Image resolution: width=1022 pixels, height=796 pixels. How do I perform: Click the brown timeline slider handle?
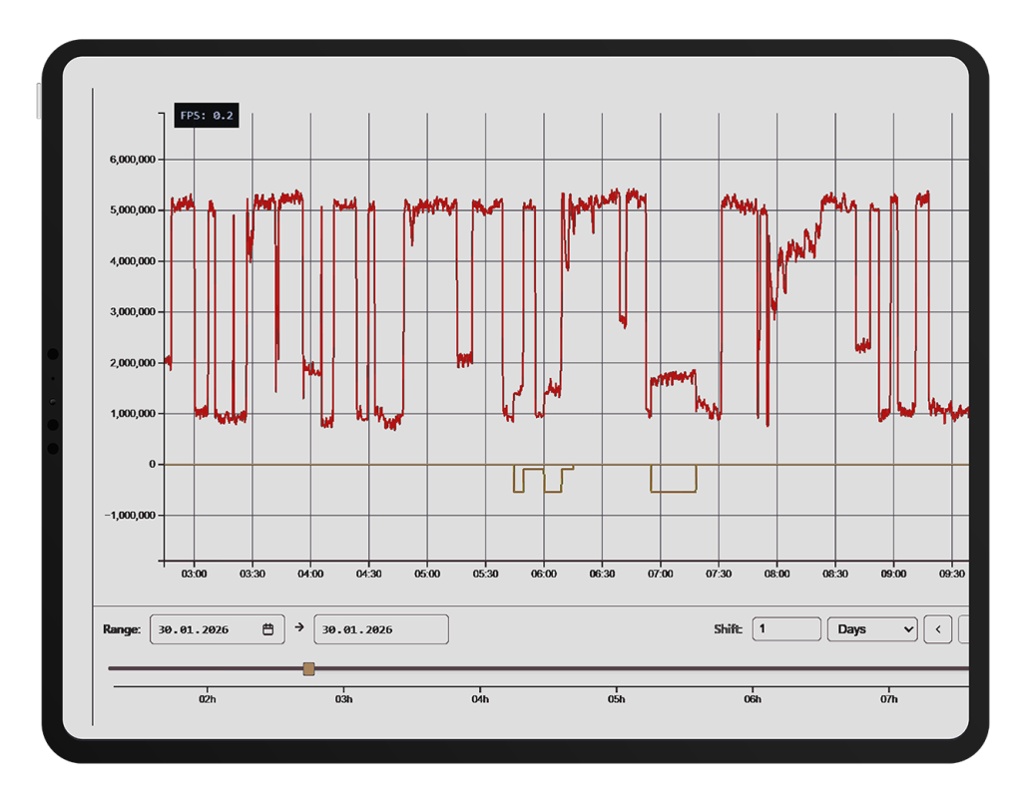coord(308,668)
